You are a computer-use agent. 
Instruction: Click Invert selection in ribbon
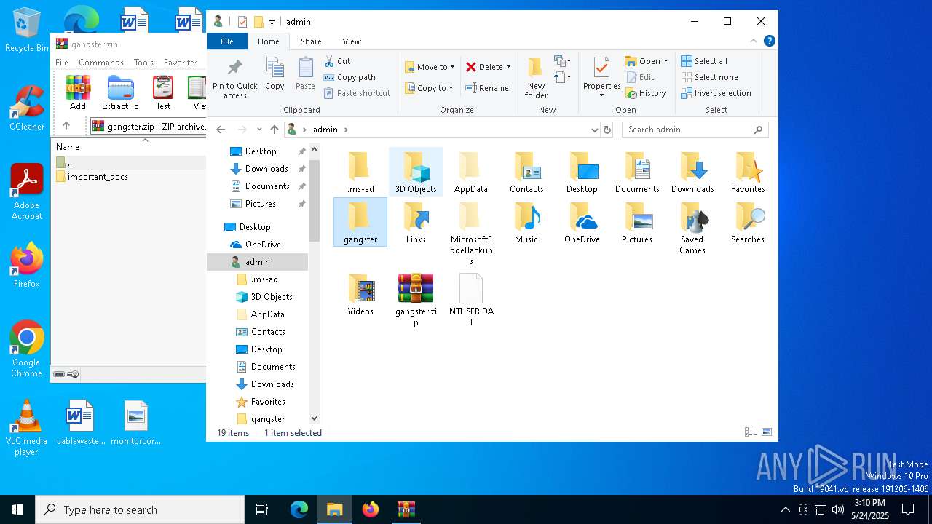pyautogui.click(x=716, y=93)
